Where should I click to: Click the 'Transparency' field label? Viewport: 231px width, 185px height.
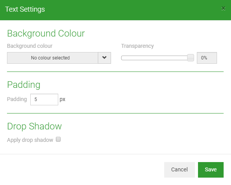(x=137, y=46)
